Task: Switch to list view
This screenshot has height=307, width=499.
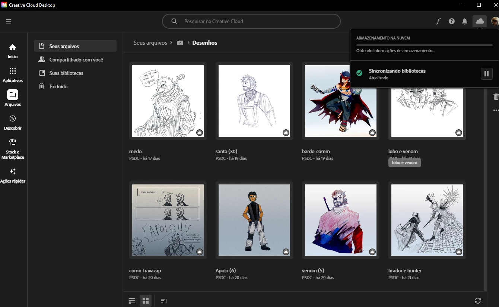Action: click(x=132, y=300)
